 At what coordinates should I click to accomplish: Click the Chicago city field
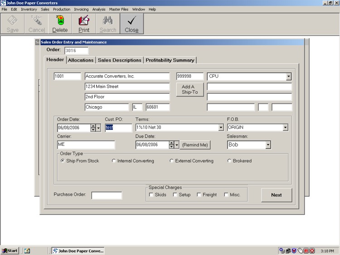(x=107, y=107)
